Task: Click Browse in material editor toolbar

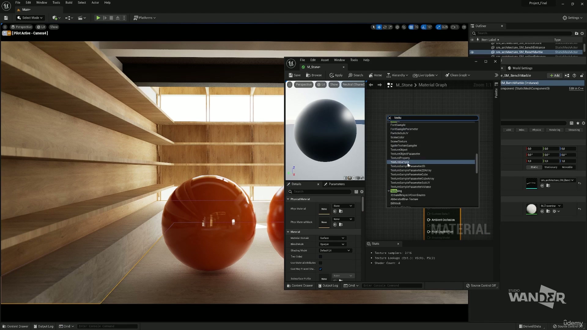Action: tap(314, 75)
